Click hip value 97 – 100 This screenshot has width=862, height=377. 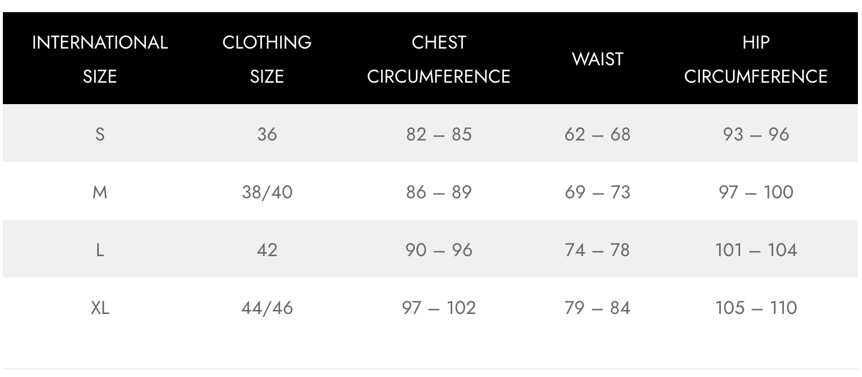(x=756, y=192)
